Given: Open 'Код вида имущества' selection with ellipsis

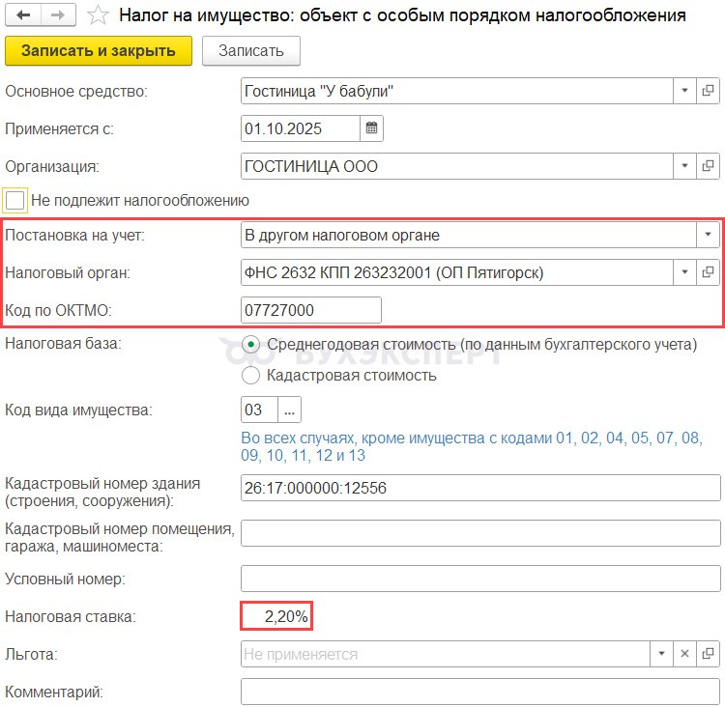Looking at the screenshot, I should tap(289, 410).
